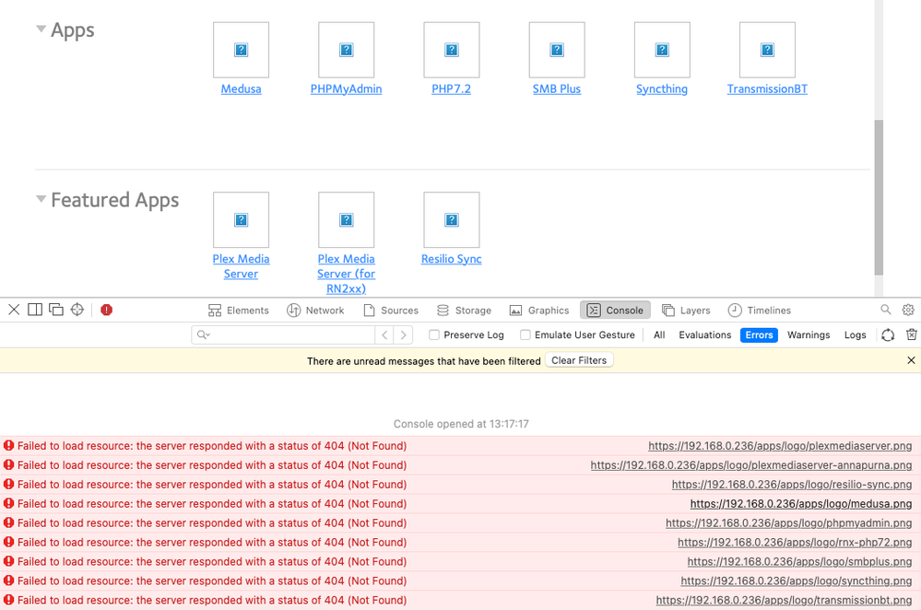The width and height of the screenshot is (921, 610).
Task: Open the PHPMyAdmin link
Action: pos(346,89)
